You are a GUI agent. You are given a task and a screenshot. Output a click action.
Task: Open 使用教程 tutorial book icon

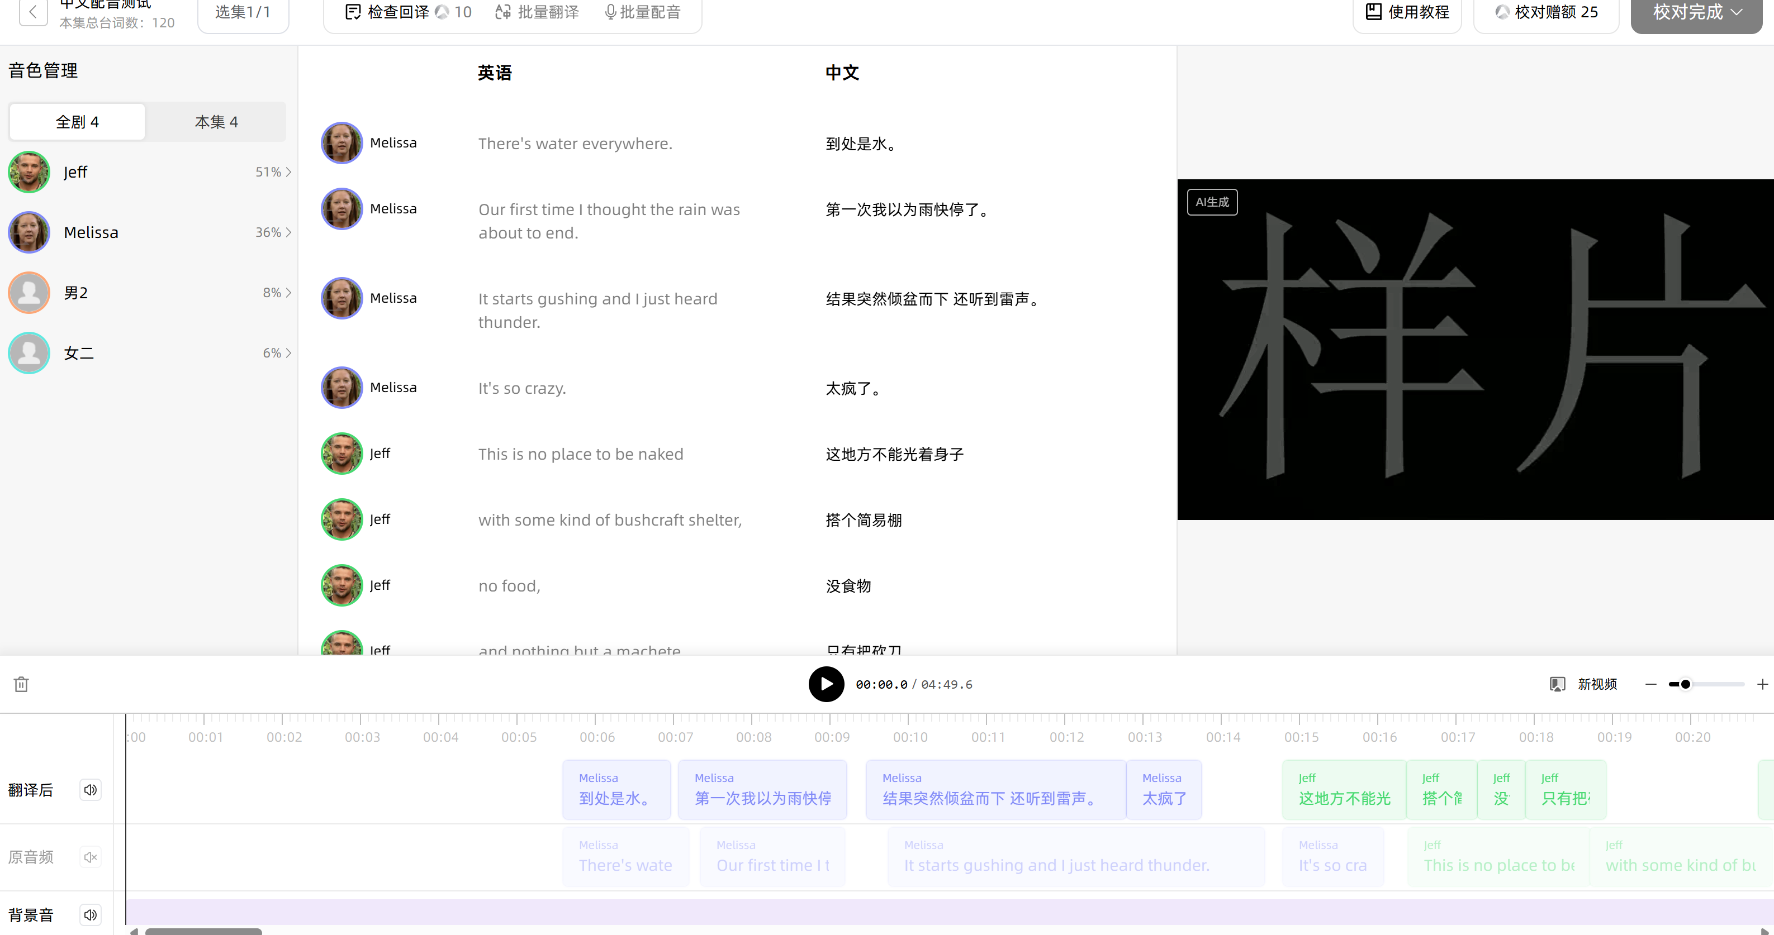(x=1373, y=12)
